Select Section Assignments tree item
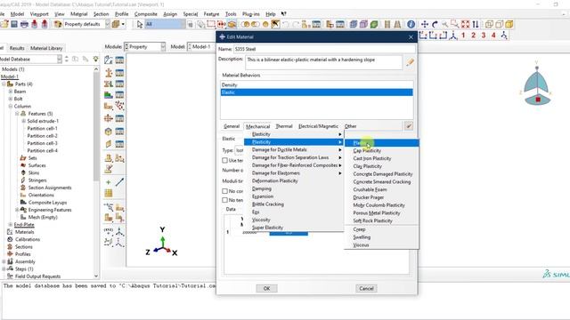570x320 pixels. pos(50,188)
